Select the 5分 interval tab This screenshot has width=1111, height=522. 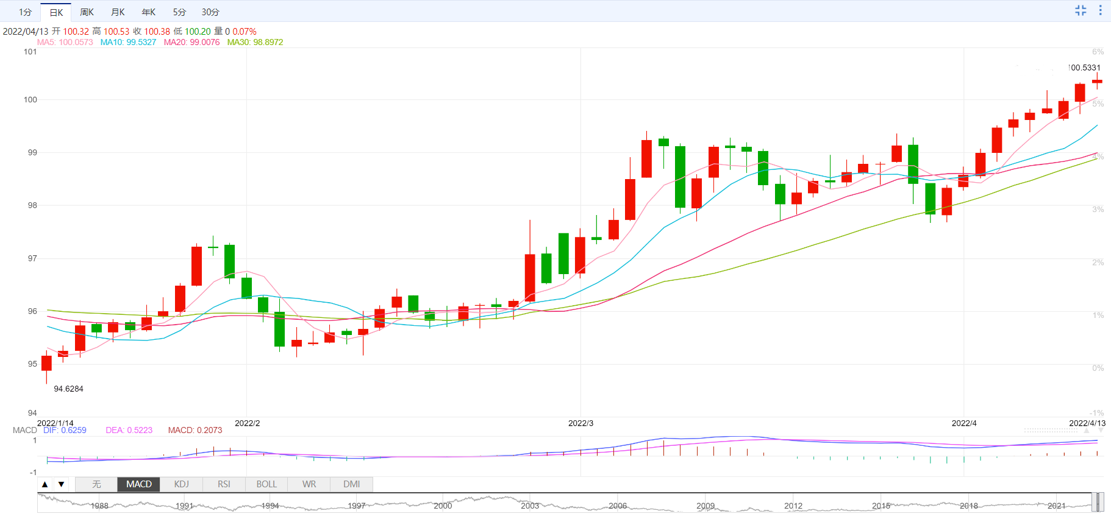point(179,12)
